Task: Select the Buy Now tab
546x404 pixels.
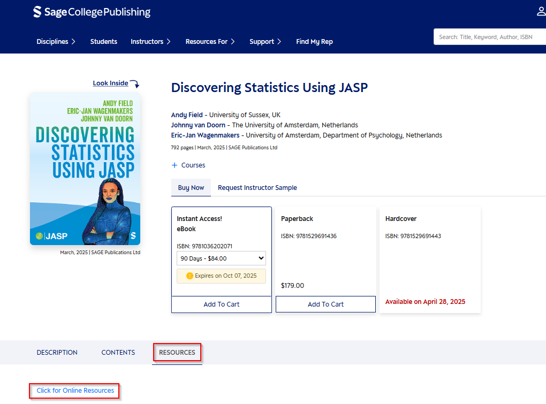Action: coord(191,188)
